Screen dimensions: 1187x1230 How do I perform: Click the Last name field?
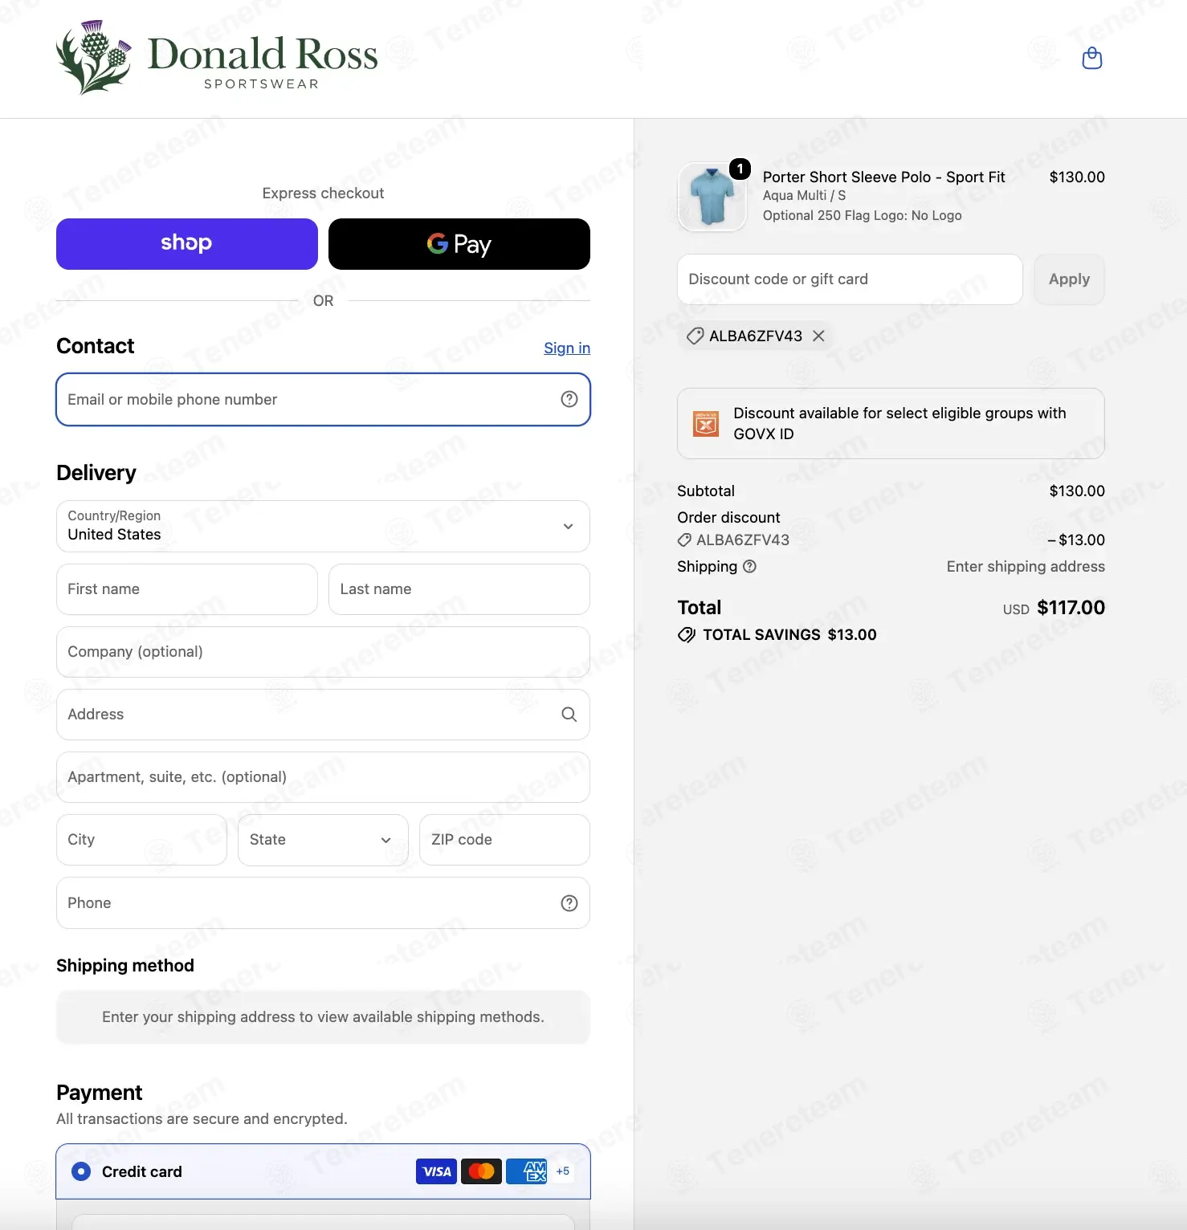click(459, 589)
